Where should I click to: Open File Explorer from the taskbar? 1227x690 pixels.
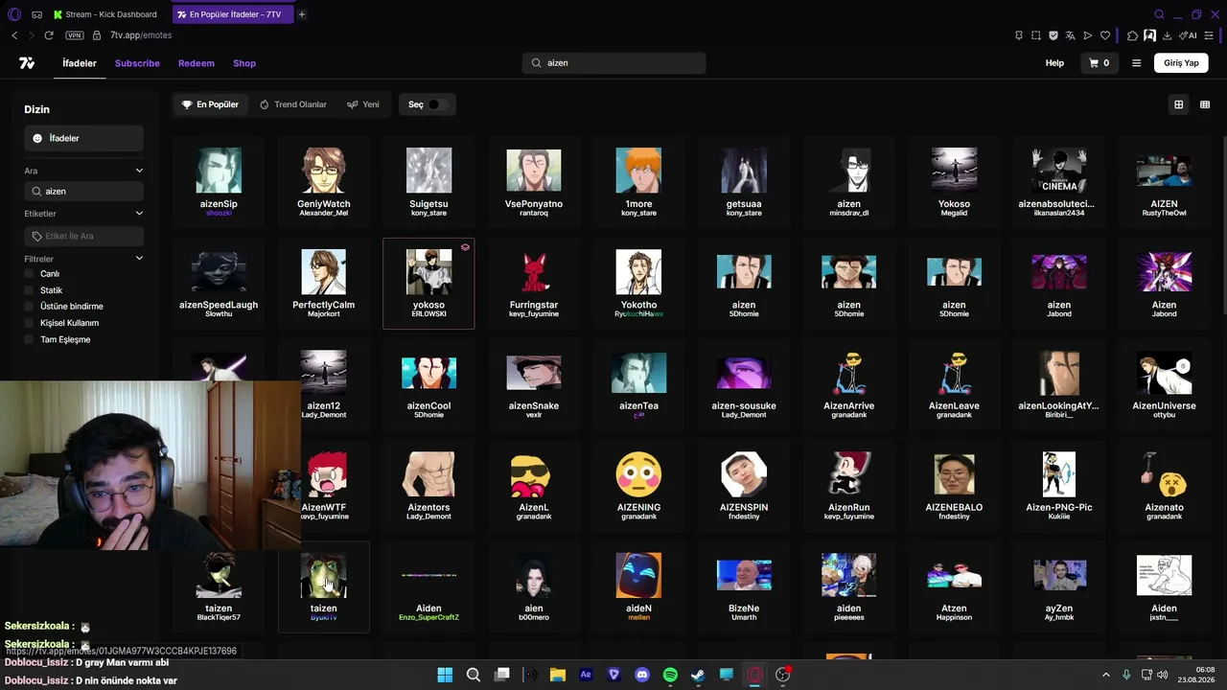(558, 675)
